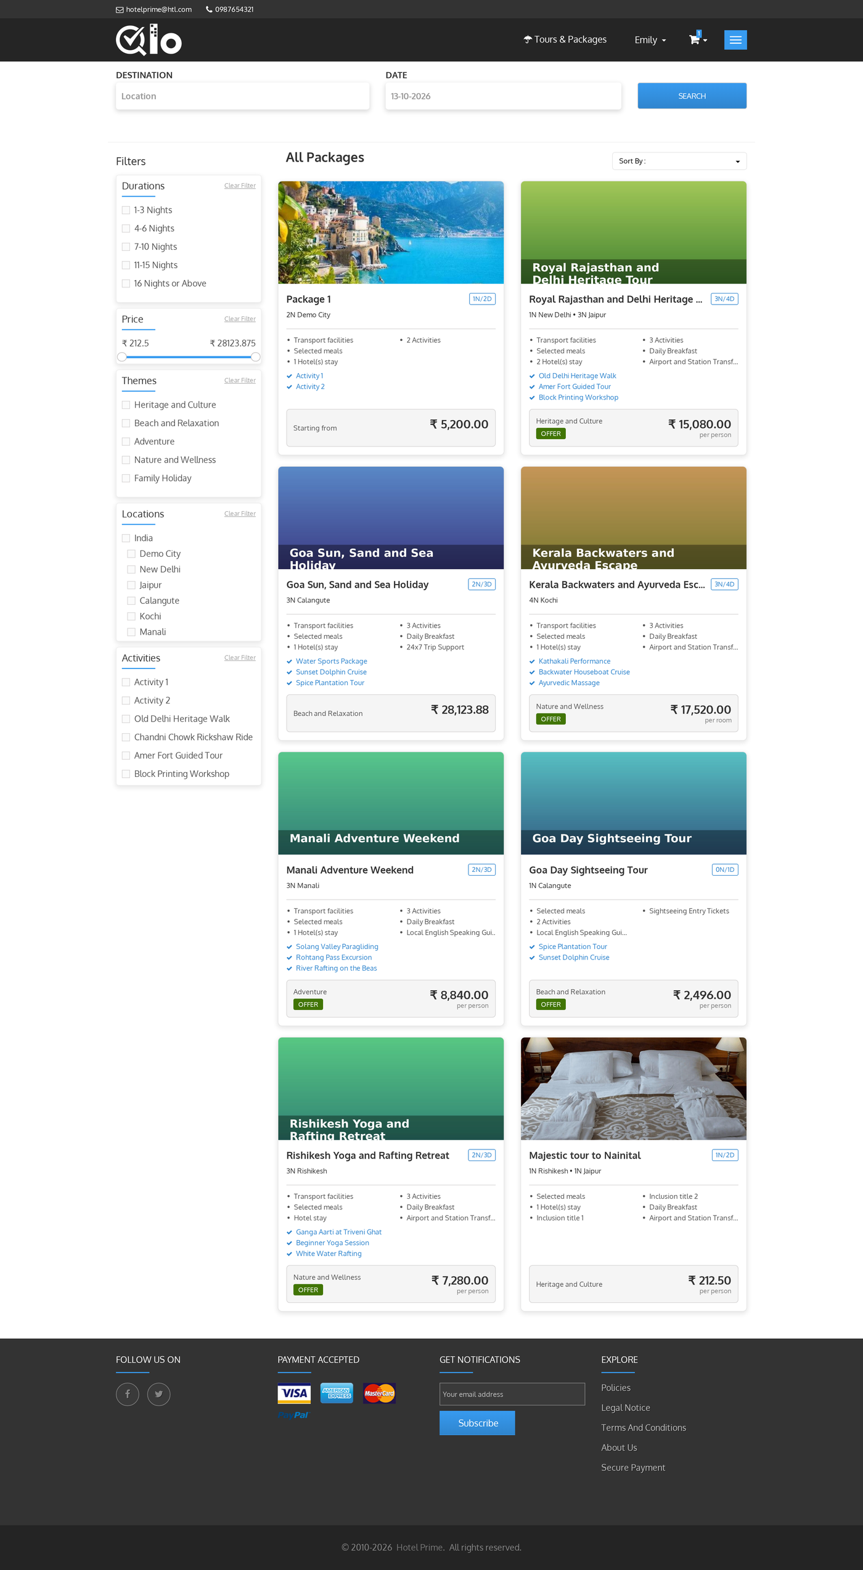Viewport: 863px width, 1570px height.
Task: Clear the Durations filter
Action: tap(240, 186)
